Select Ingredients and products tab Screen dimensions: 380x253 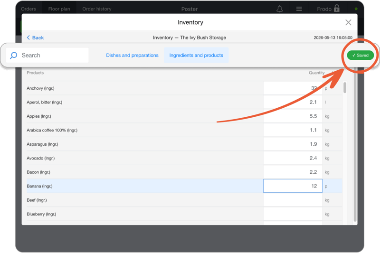point(196,55)
